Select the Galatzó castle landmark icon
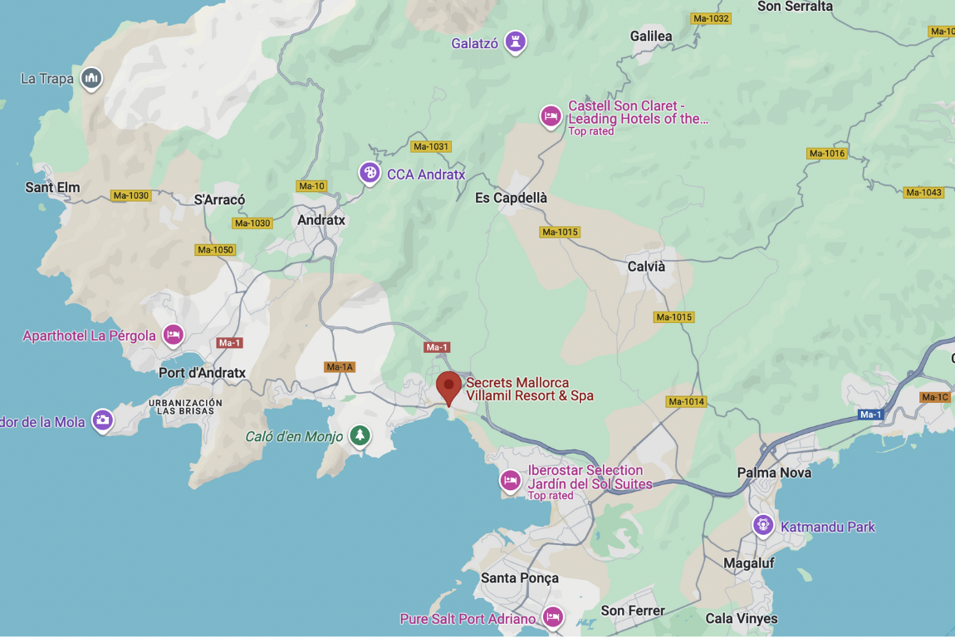 (515, 42)
